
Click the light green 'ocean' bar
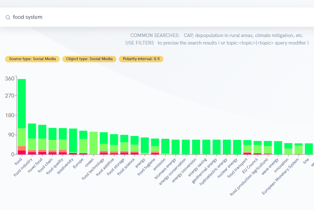[94, 142]
